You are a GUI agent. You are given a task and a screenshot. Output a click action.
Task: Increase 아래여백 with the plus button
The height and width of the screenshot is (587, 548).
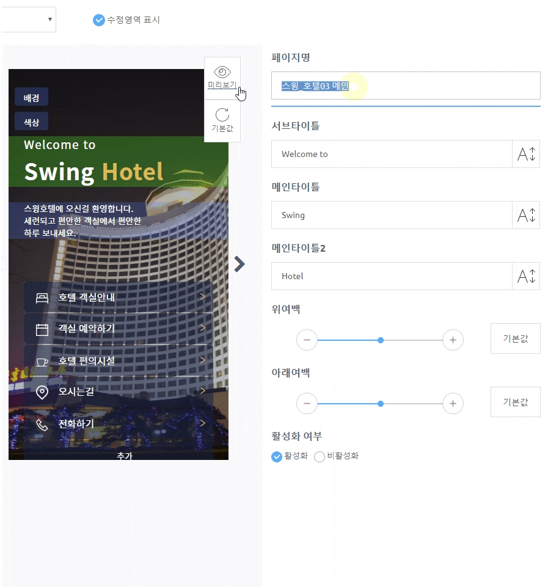(453, 403)
